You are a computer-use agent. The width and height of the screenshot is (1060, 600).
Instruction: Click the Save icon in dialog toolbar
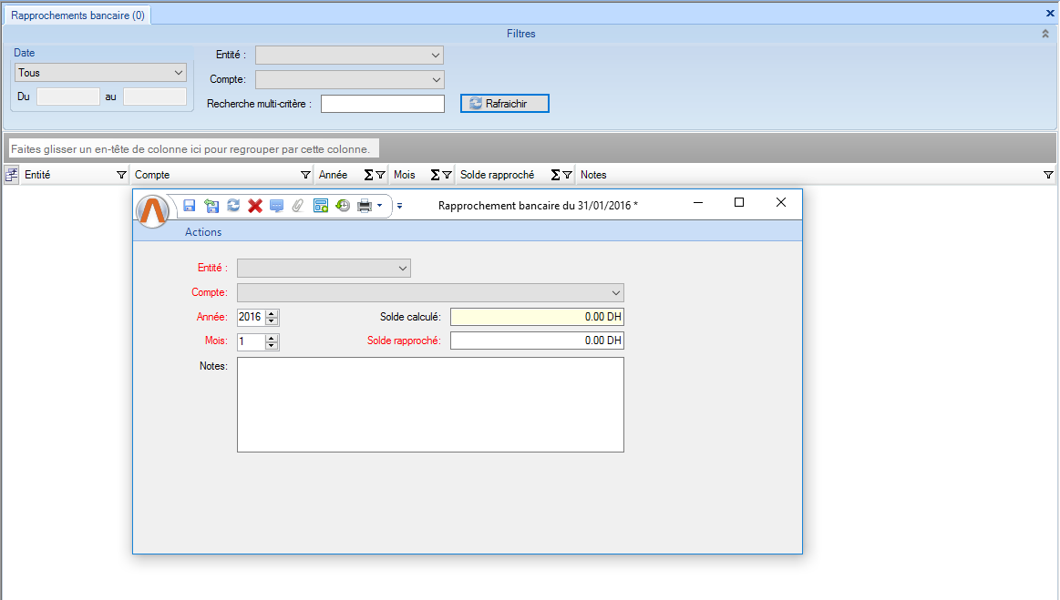pyautogui.click(x=190, y=206)
